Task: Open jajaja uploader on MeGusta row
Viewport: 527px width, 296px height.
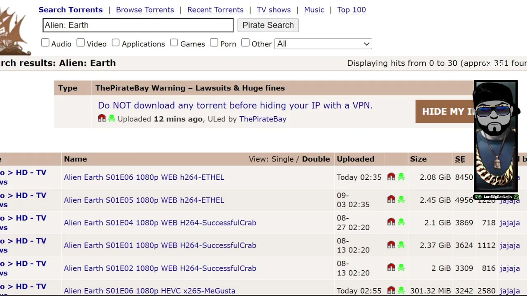Action: click(x=510, y=291)
